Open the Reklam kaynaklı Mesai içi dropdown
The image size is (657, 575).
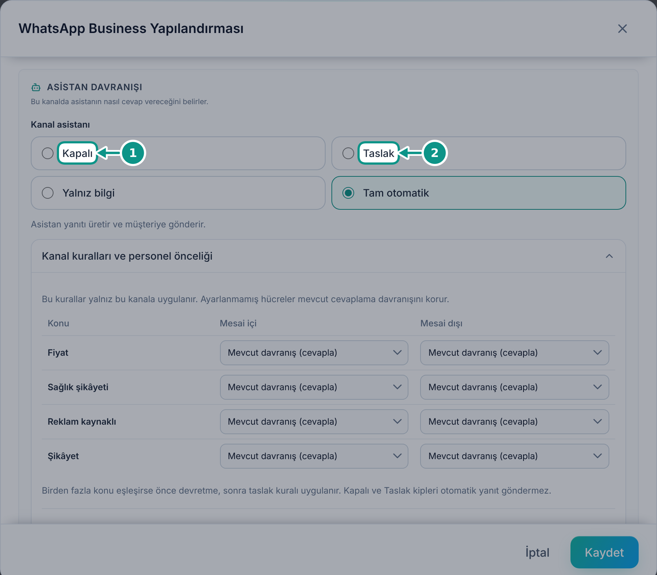[314, 422]
